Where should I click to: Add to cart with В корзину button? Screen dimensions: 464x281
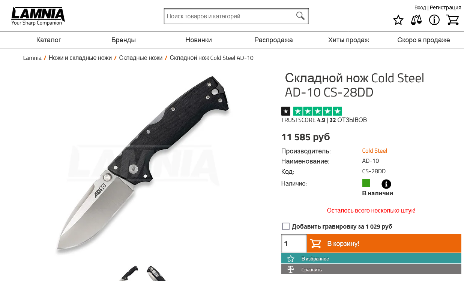pos(384,244)
